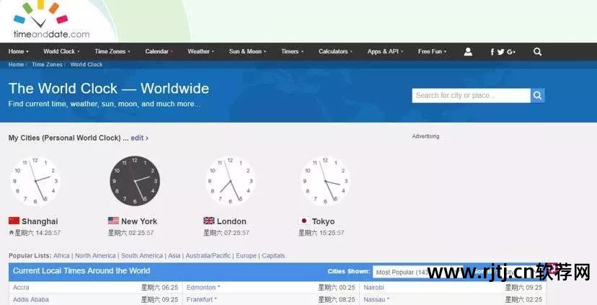Image resolution: width=597 pixels, height=305 pixels.
Task: Select the Capitals popular list
Action: click(x=273, y=256)
